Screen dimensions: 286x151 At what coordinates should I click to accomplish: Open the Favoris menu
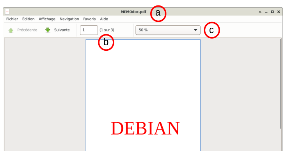[89, 19]
